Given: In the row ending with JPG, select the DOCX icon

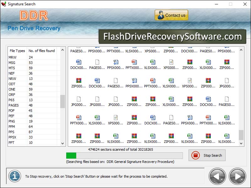Looking at the screenshot, I should 97,81.
